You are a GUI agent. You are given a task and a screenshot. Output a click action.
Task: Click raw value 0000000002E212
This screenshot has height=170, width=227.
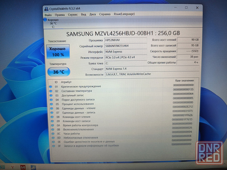pyautogui.click(x=183, y=107)
